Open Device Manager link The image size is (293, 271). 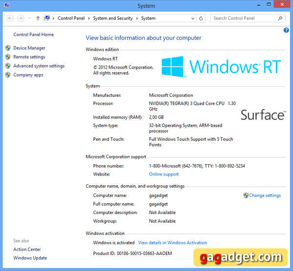[29, 48]
